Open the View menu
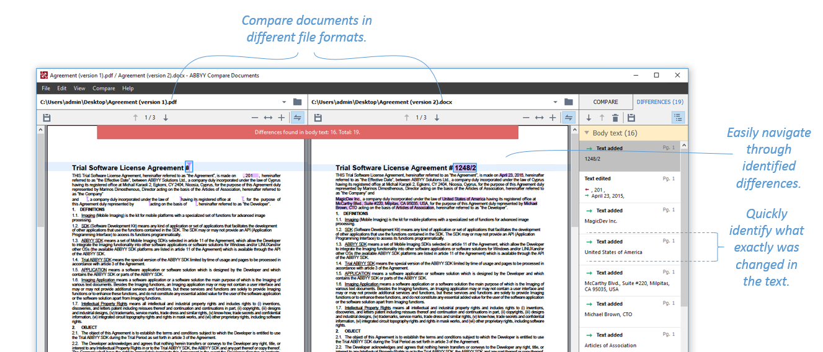This screenshot has height=352, width=823. (79, 89)
